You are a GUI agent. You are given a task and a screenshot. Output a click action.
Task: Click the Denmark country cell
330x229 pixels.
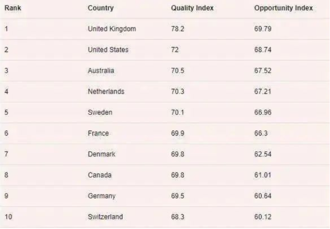click(x=101, y=154)
